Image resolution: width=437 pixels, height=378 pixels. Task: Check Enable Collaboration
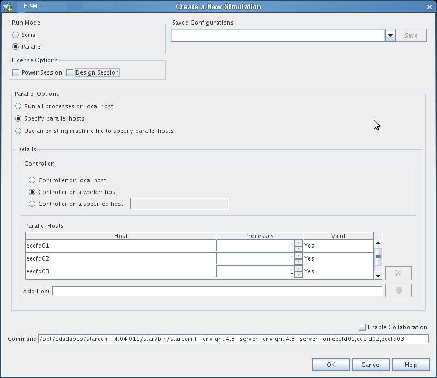[362, 327]
